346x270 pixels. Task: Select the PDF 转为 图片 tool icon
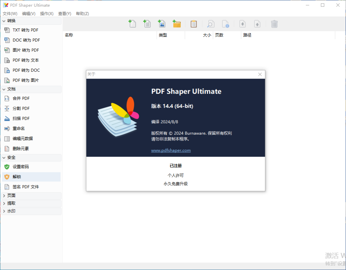pos(7,80)
